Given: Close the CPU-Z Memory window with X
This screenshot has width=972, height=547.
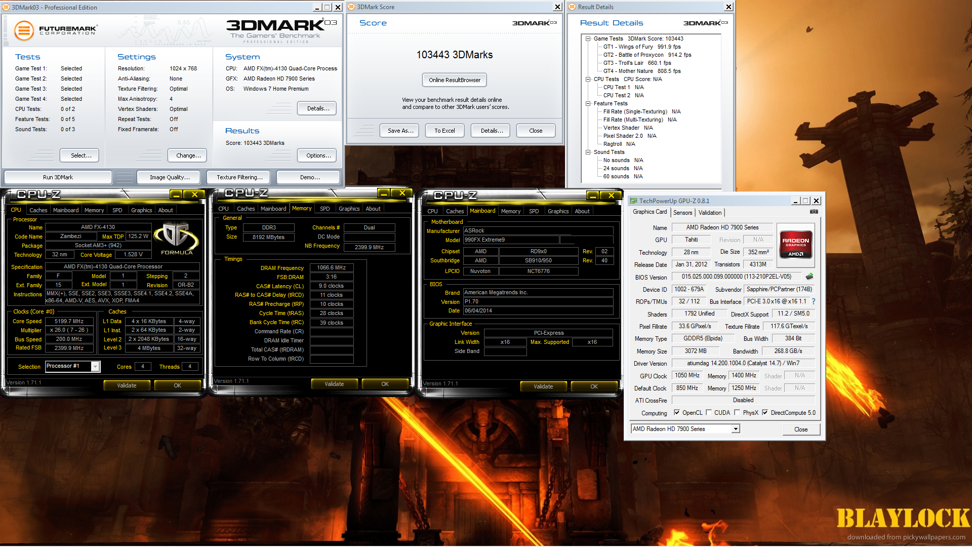Looking at the screenshot, I should point(402,193).
